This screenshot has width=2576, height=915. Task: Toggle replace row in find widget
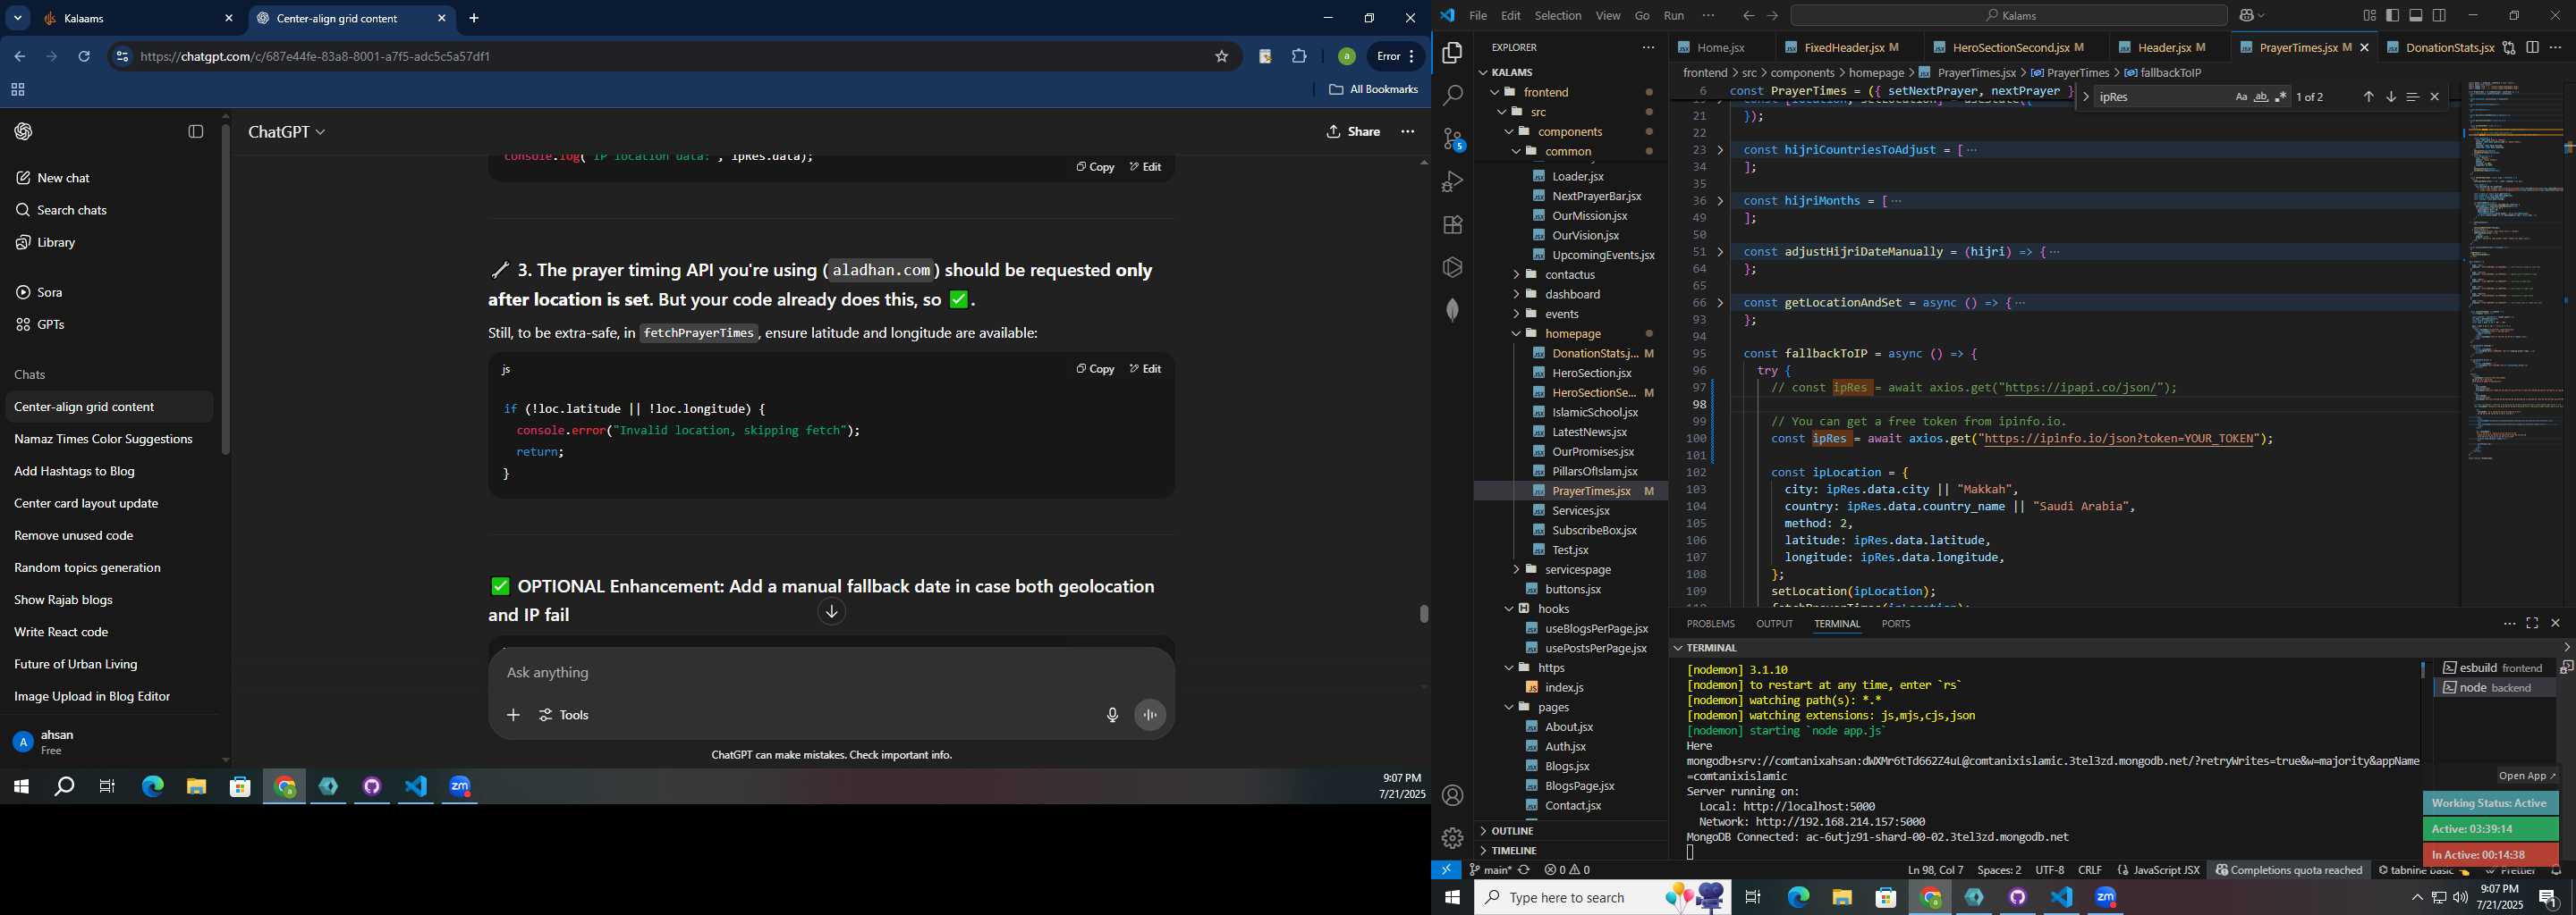2085,97
